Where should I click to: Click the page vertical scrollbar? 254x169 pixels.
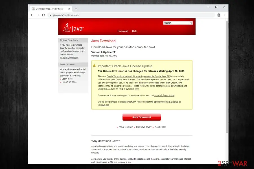click(x=227, y=77)
